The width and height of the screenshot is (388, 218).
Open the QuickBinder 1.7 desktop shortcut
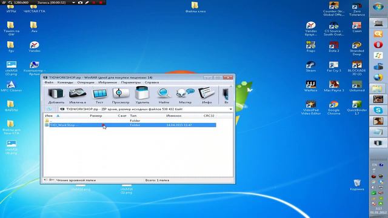click(x=357, y=108)
